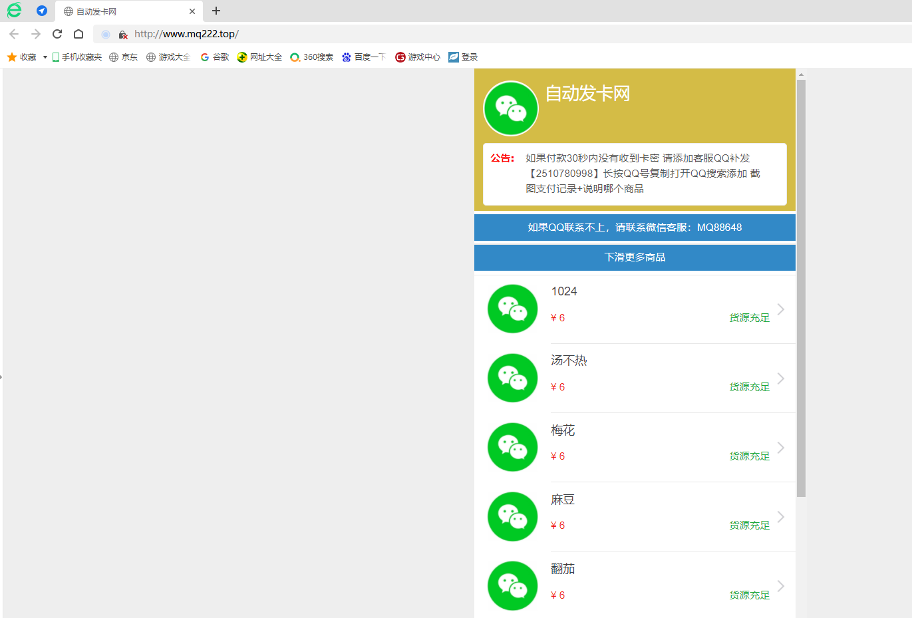This screenshot has width=912, height=618.
Task: Click the WeChat icon for 翻茄 product
Action: tap(512, 586)
